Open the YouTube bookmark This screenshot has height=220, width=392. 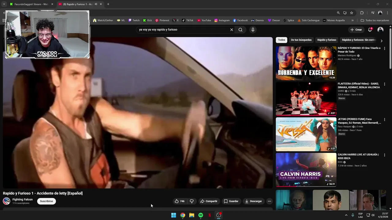204,20
